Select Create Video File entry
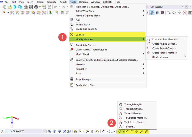192x137 pixels. tap(108, 85)
